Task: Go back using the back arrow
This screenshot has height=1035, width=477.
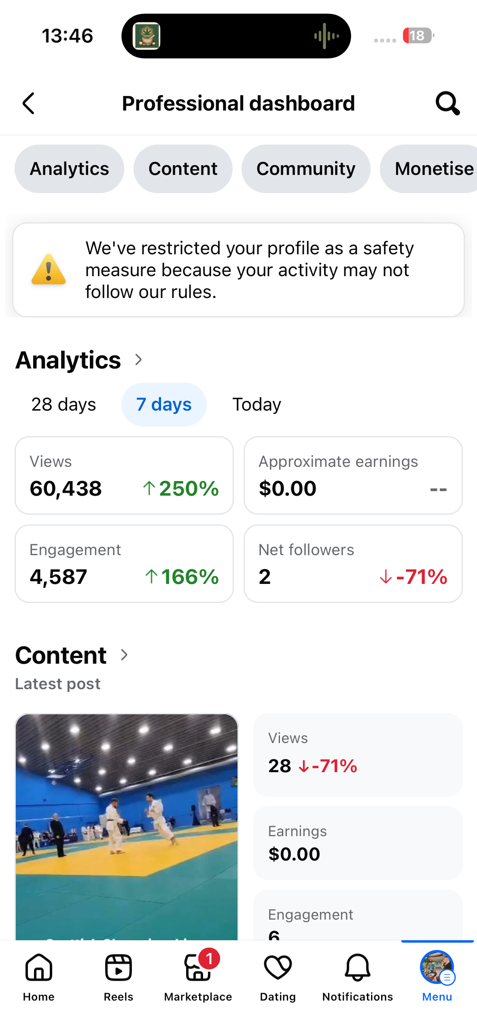Action: (x=28, y=103)
